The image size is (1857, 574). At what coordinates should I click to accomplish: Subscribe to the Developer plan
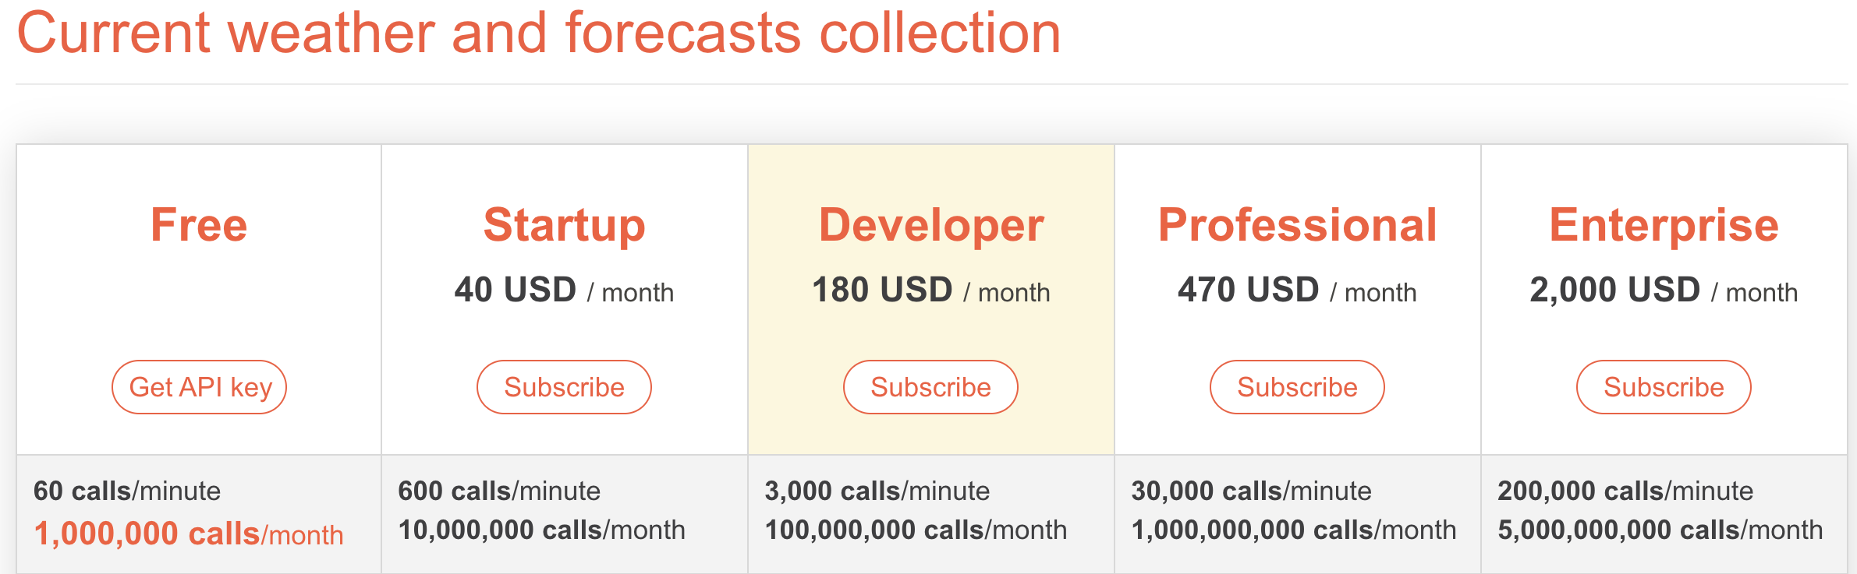[930, 387]
